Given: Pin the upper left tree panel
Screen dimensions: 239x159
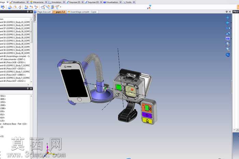Looking at the screenshot, I should [x=28, y=12].
